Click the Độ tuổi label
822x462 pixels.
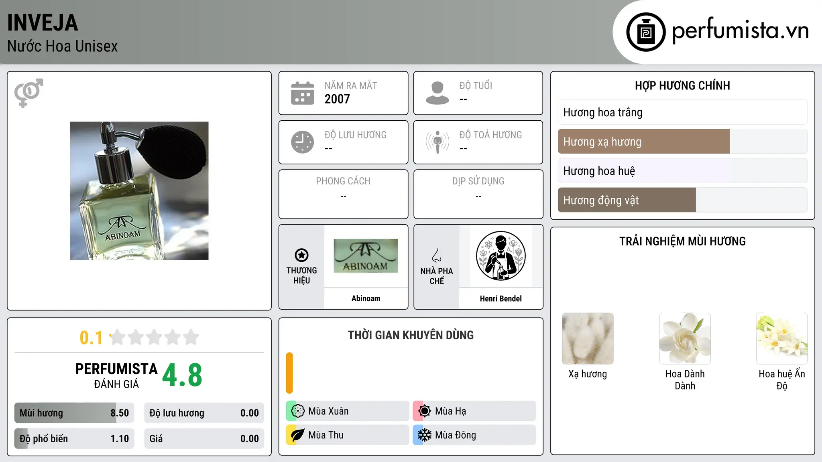point(476,85)
